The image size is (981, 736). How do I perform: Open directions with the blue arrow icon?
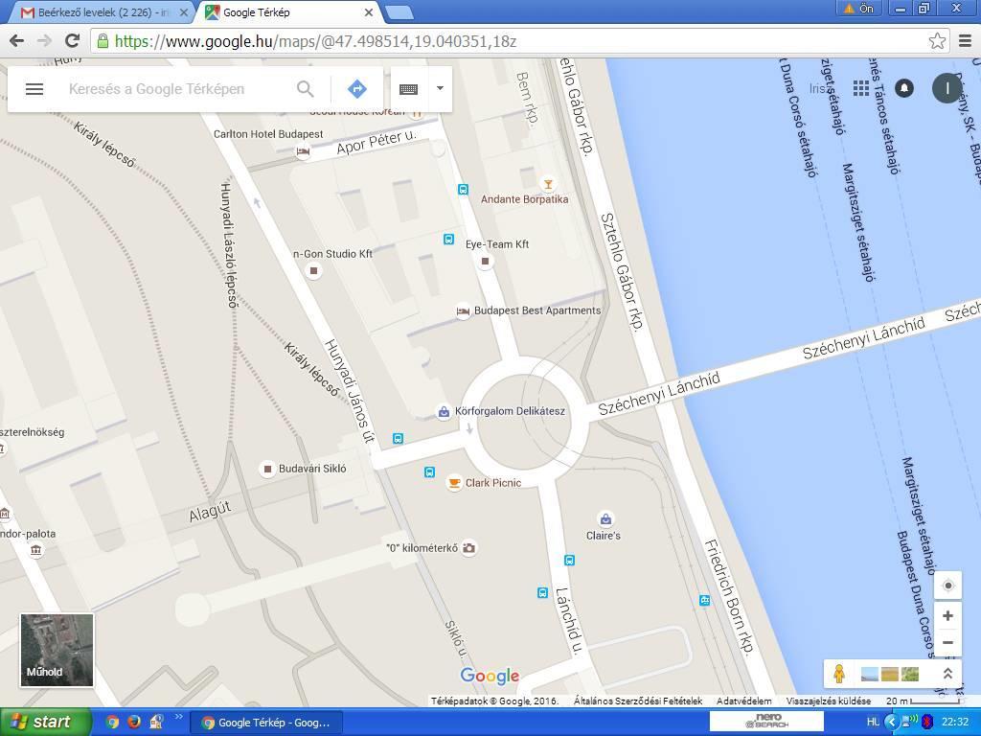tap(356, 89)
